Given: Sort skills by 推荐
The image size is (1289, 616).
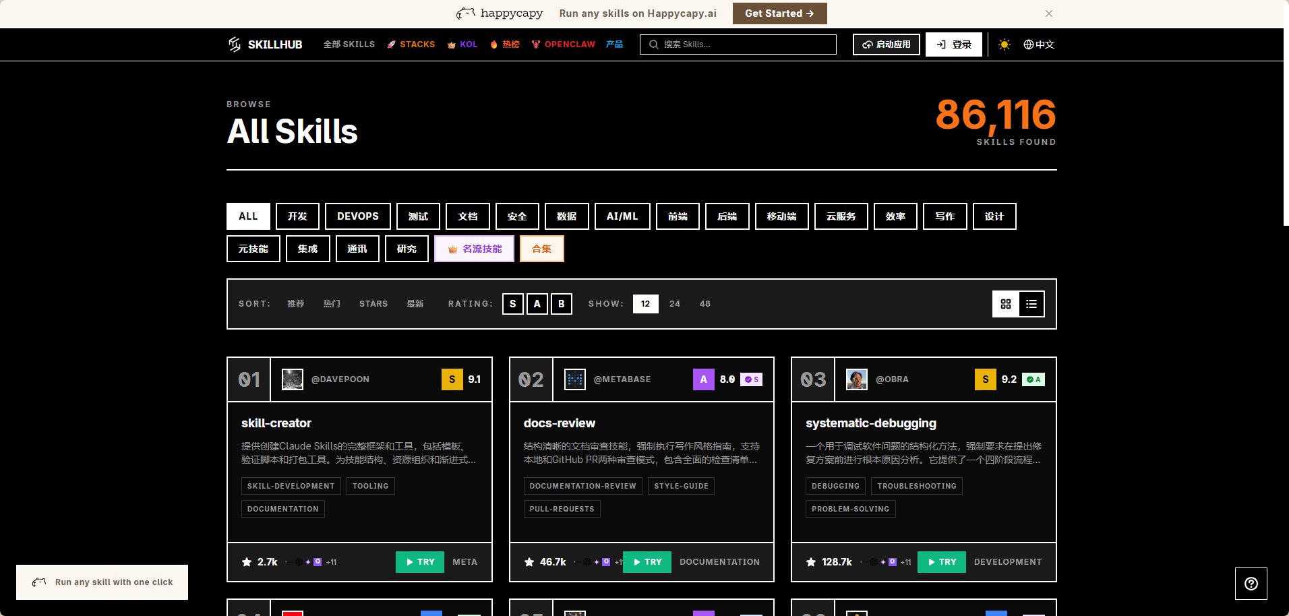Looking at the screenshot, I should pyautogui.click(x=296, y=304).
